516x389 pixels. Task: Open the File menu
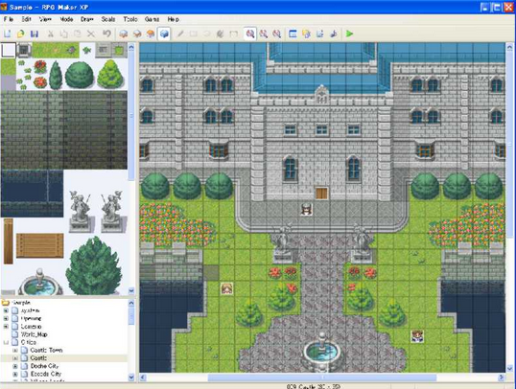click(9, 19)
